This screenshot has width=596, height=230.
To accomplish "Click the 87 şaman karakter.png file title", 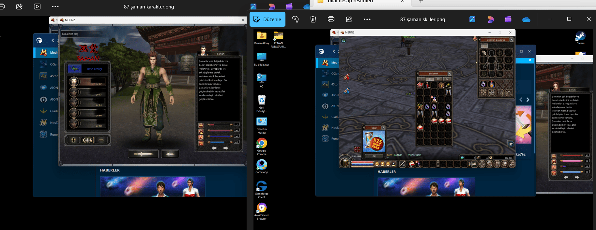I will click(149, 7).
